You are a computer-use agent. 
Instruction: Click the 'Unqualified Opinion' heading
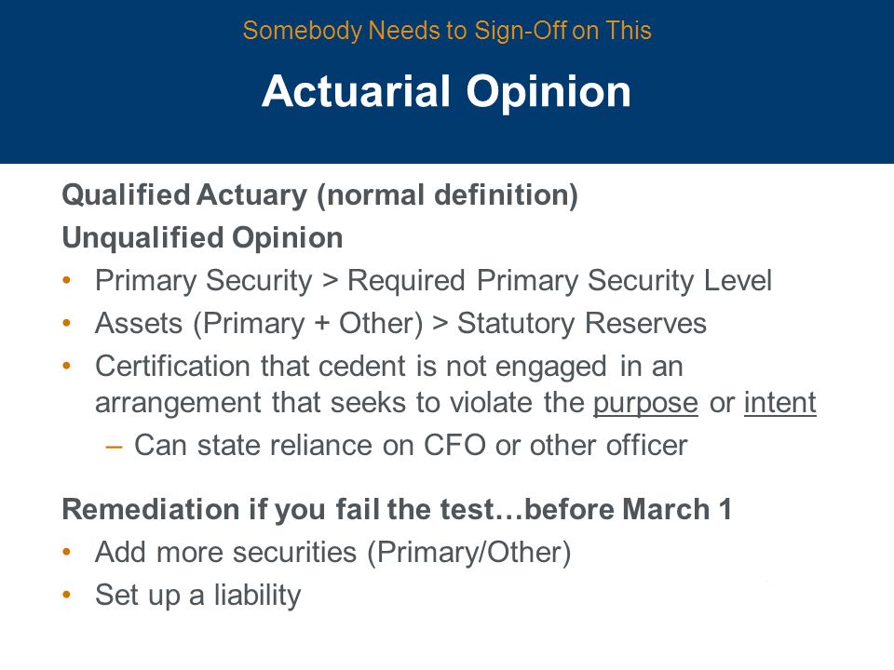pos(202,238)
